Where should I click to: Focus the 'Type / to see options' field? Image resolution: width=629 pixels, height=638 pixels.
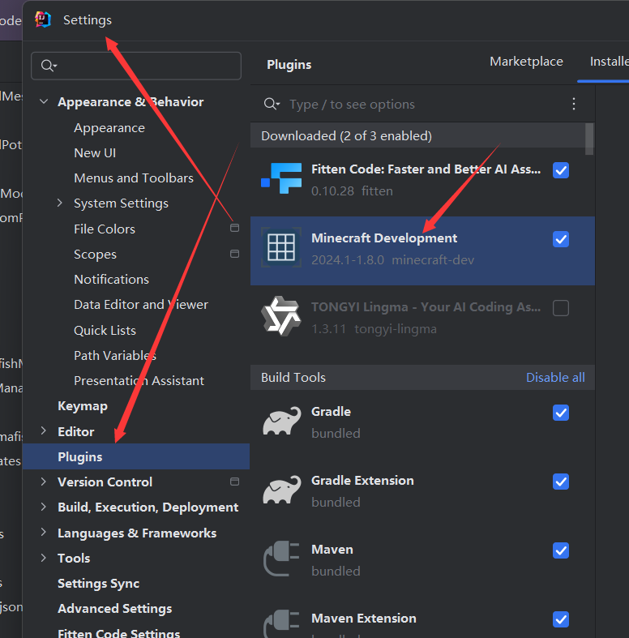(352, 104)
